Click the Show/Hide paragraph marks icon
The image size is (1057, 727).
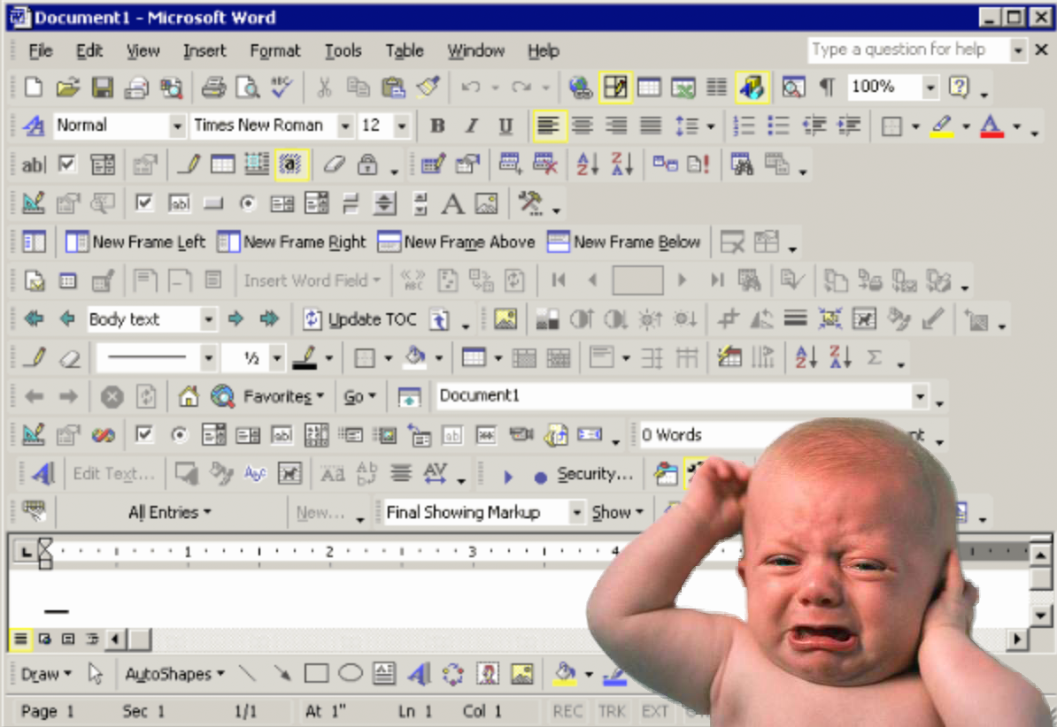click(x=826, y=87)
